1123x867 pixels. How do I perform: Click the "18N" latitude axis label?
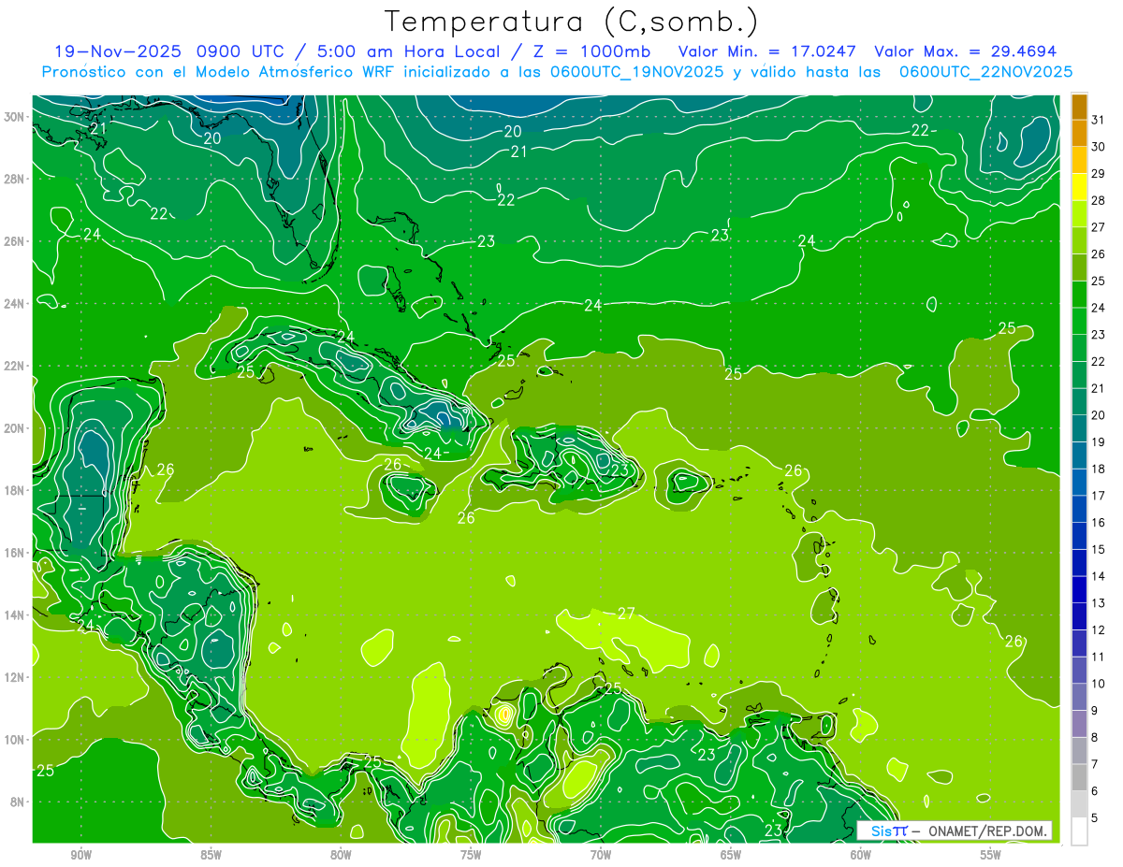coord(16,490)
